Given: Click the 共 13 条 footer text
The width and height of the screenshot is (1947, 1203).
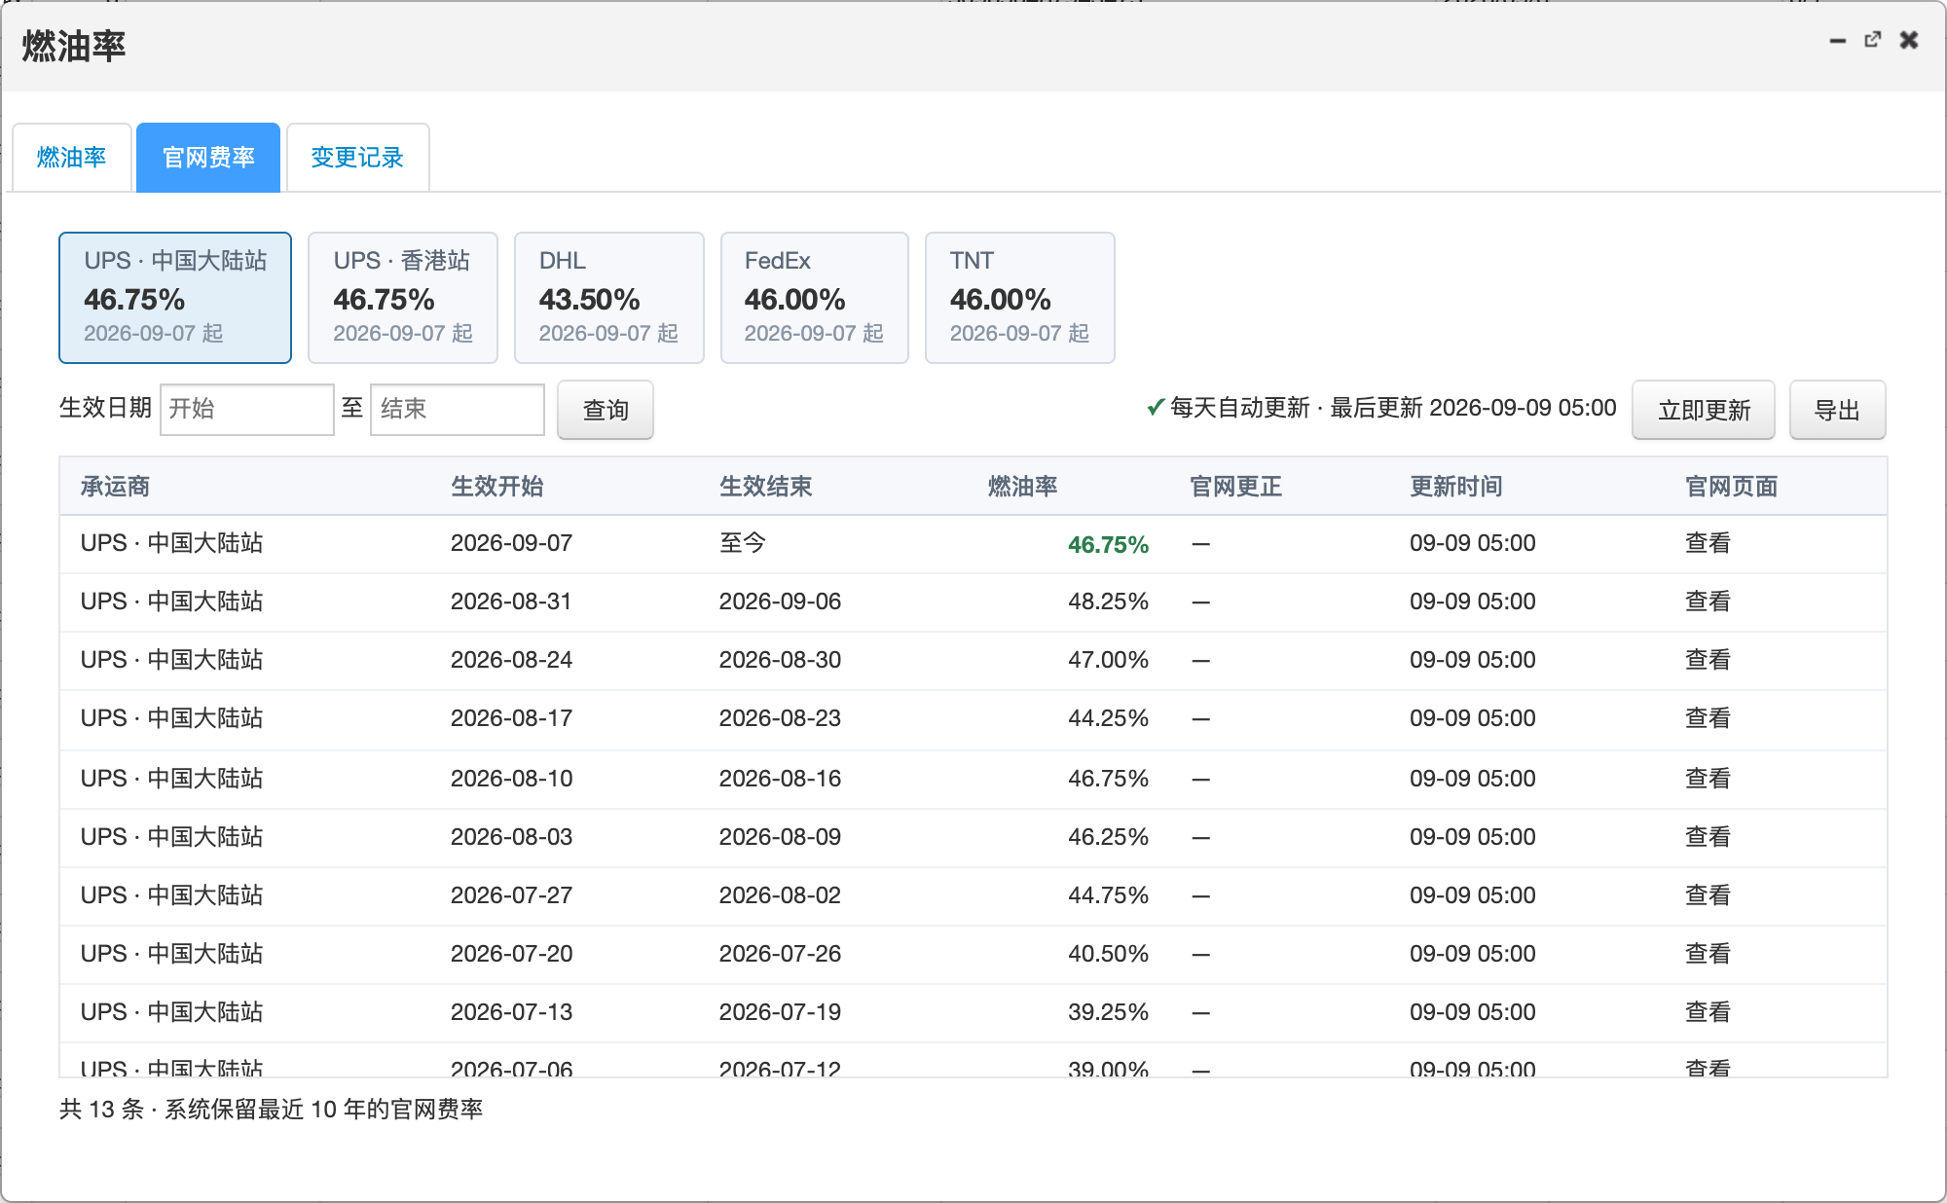Looking at the screenshot, I should point(101,1110).
